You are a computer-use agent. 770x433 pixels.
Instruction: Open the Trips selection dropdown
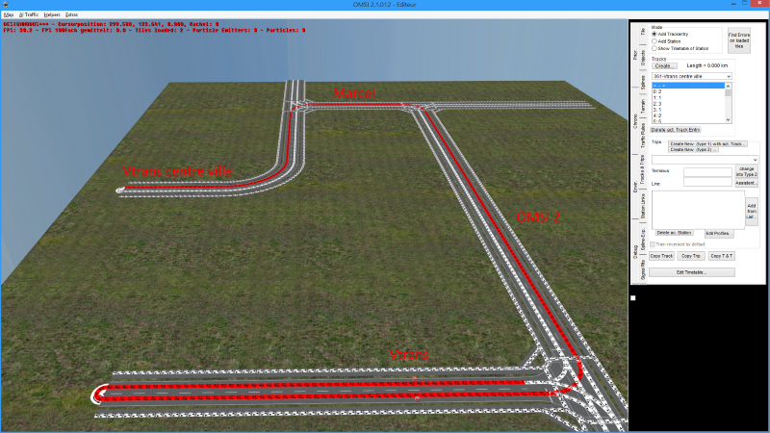coord(705,160)
